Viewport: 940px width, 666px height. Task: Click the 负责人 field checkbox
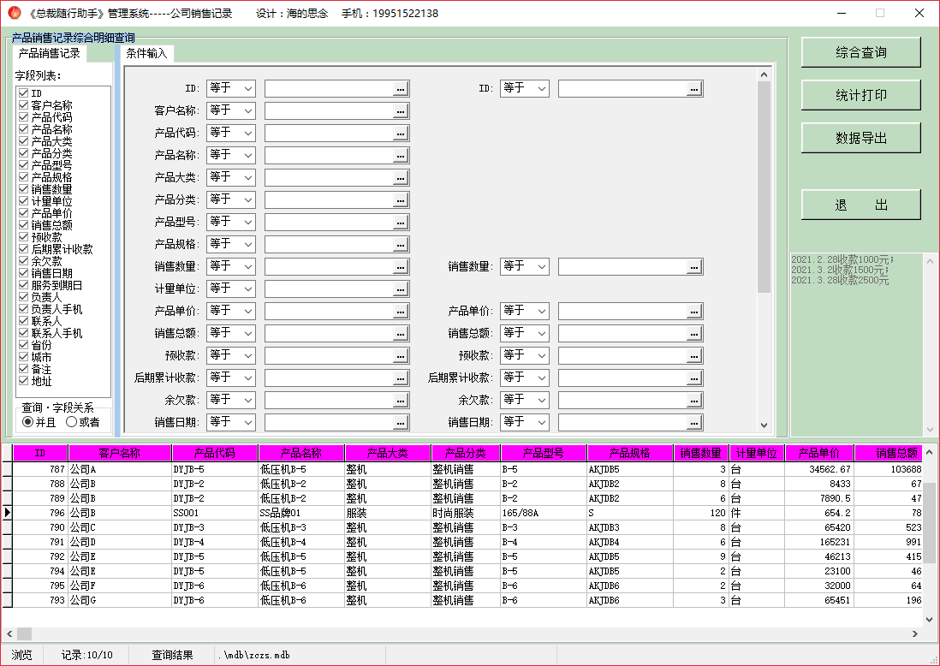(x=24, y=297)
